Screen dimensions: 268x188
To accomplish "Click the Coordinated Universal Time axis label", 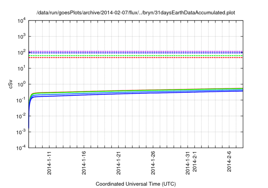I will 136,184.
